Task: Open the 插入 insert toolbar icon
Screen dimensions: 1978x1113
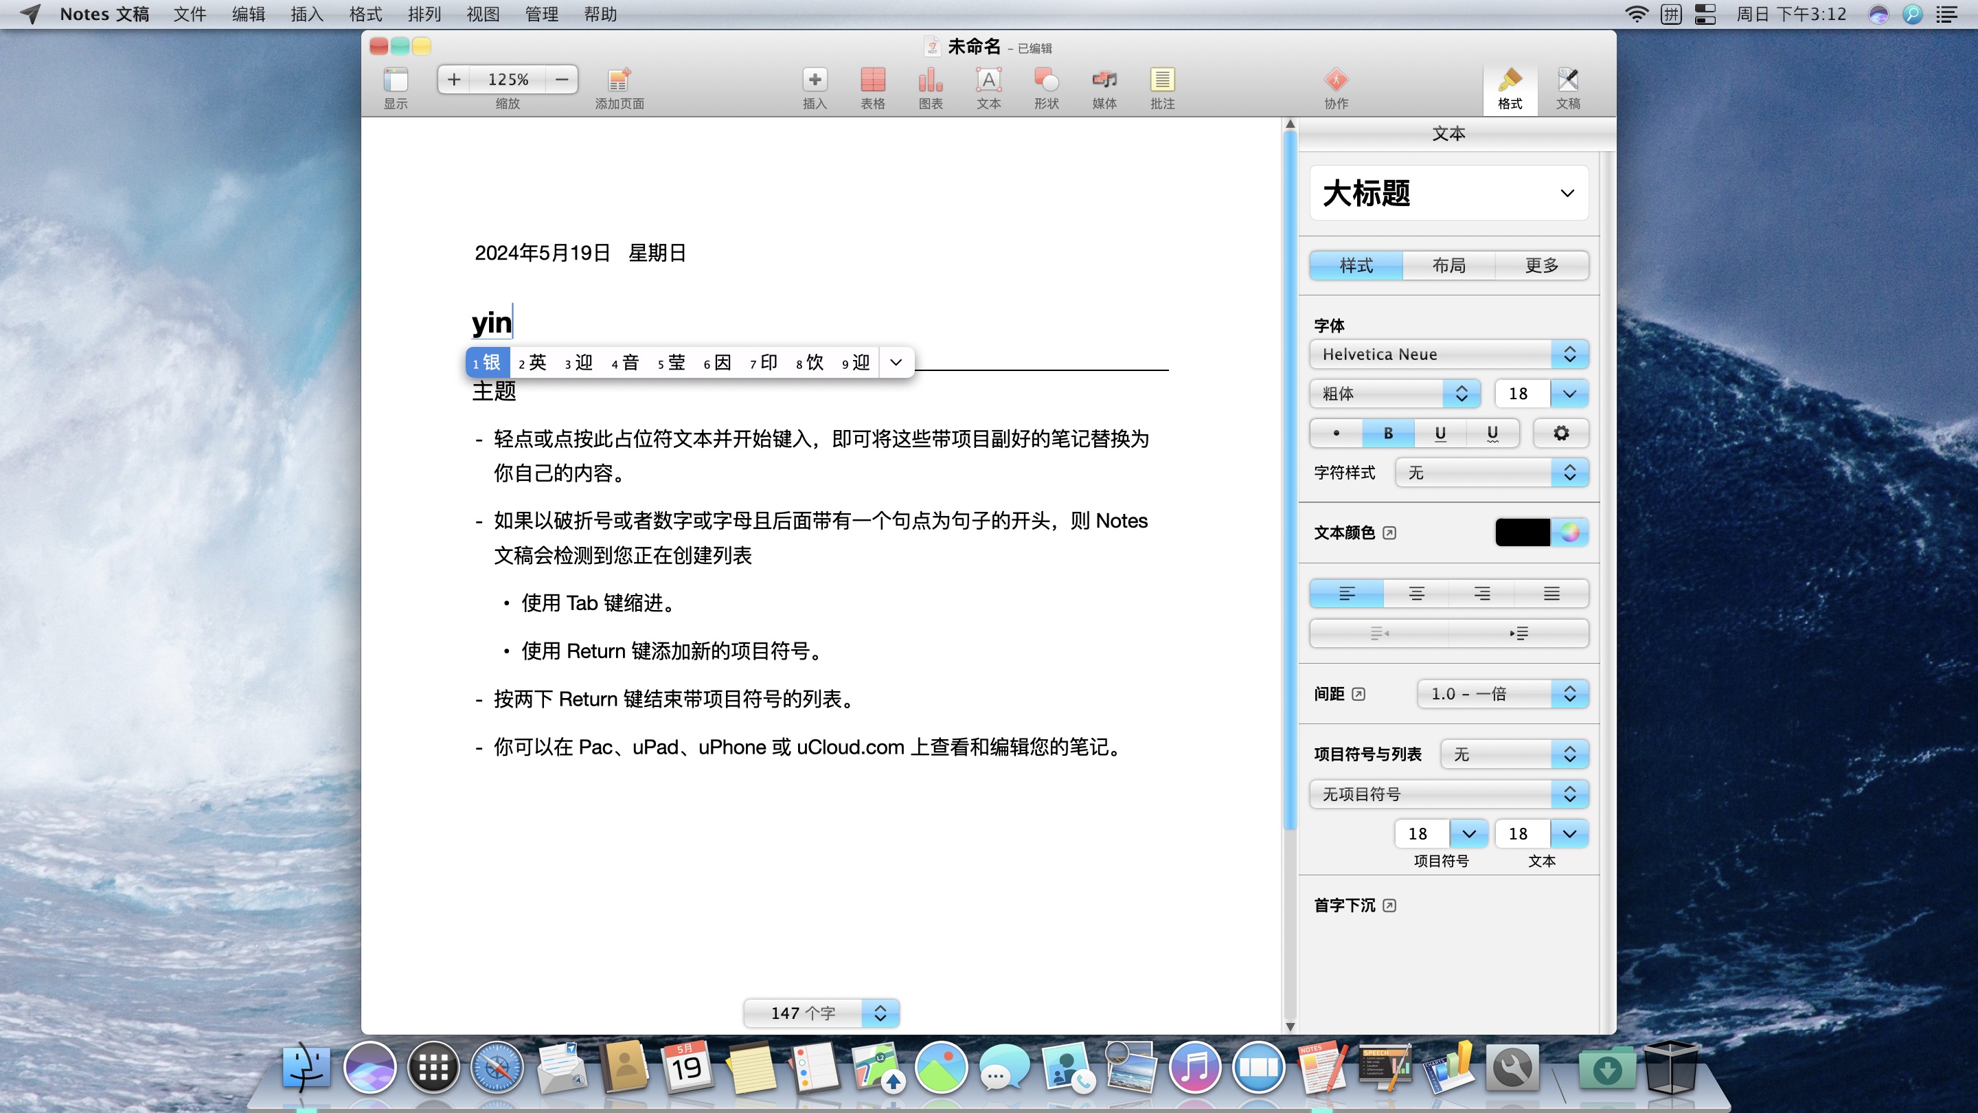Action: coord(815,80)
